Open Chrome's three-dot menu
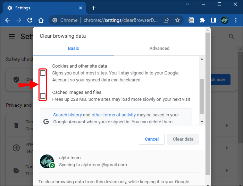Viewport: 243px width, 186px height. 236,20
